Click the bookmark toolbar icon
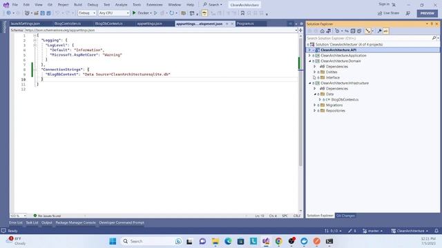442x248 pixels. [x=242, y=13]
